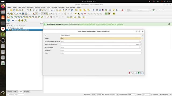Open the Database menu
Screen dimensions: 172x96
[54, 7]
